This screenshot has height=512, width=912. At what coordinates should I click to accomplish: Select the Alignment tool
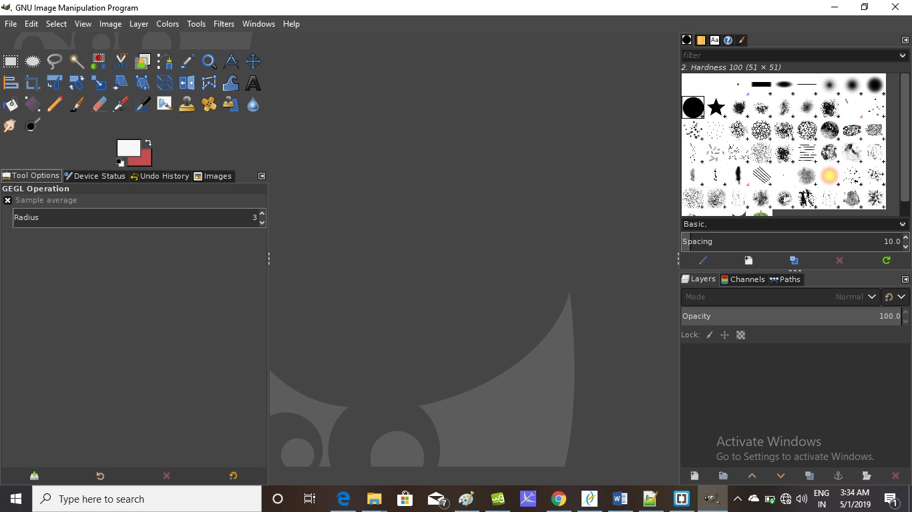(x=11, y=83)
